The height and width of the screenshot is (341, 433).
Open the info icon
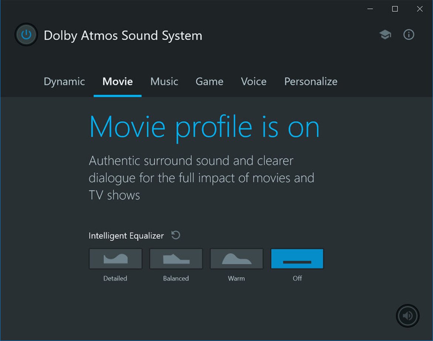[x=409, y=35]
